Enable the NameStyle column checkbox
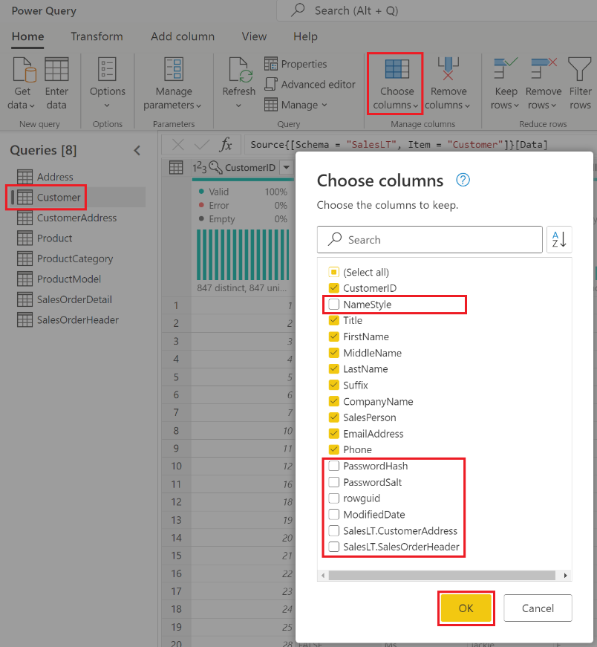Viewport: 597px width, 647px height. click(x=334, y=305)
